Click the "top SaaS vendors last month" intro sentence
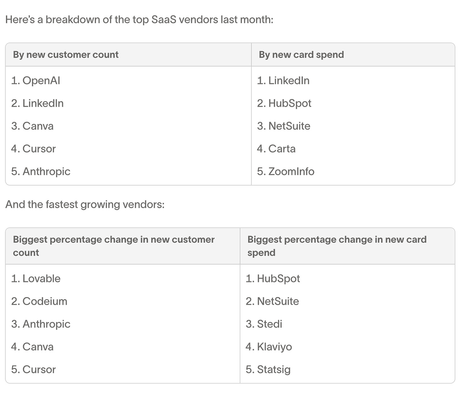 tap(139, 20)
